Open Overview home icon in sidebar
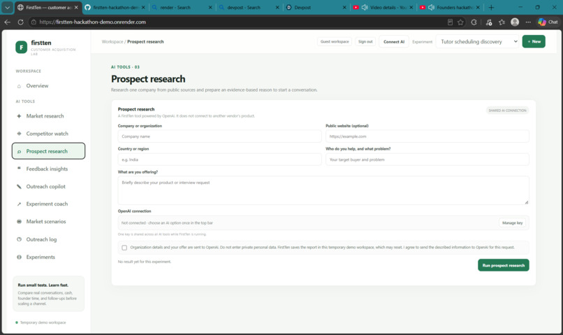Viewport: 563px width, 335px height. tap(19, 86)
